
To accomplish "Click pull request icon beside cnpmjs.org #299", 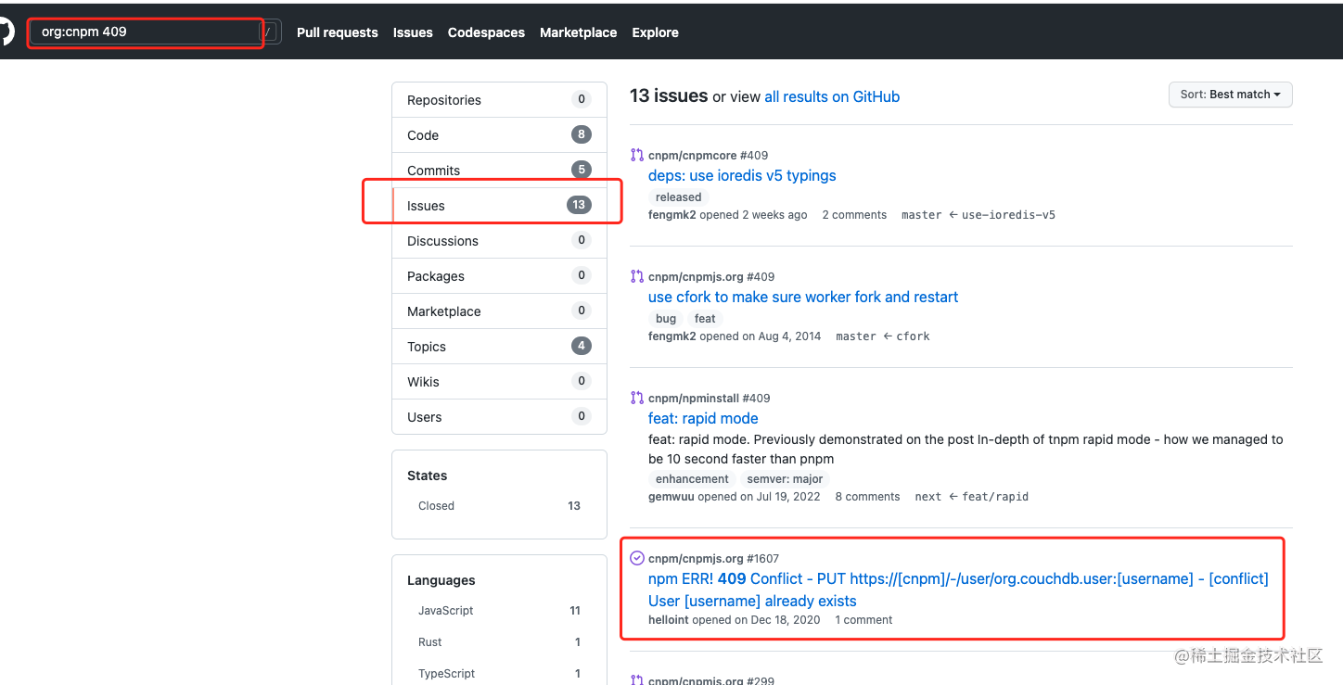I will (x=637, y=679).
